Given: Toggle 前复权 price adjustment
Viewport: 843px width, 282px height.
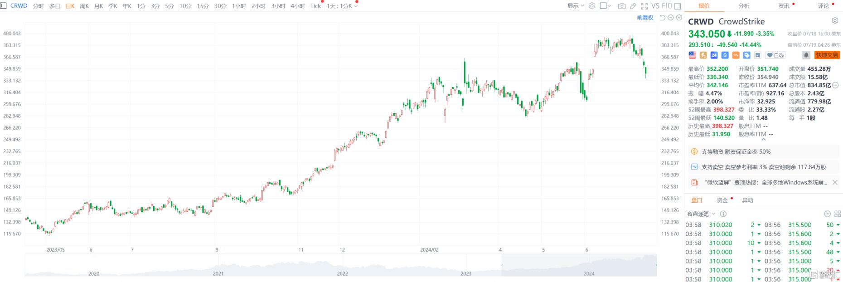Looking at the screenshot, I should 645,18.
